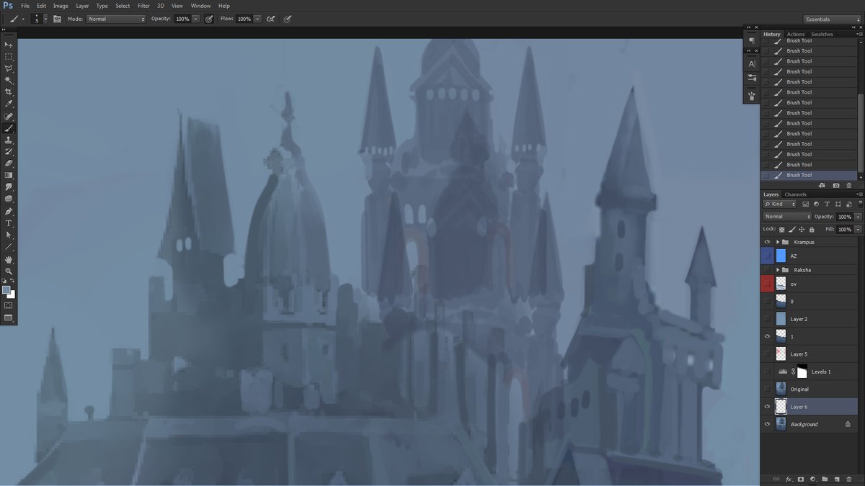Click the background color swatch
Image resolution: width=865 pixels, height=486 pixels.
(12, 294)
